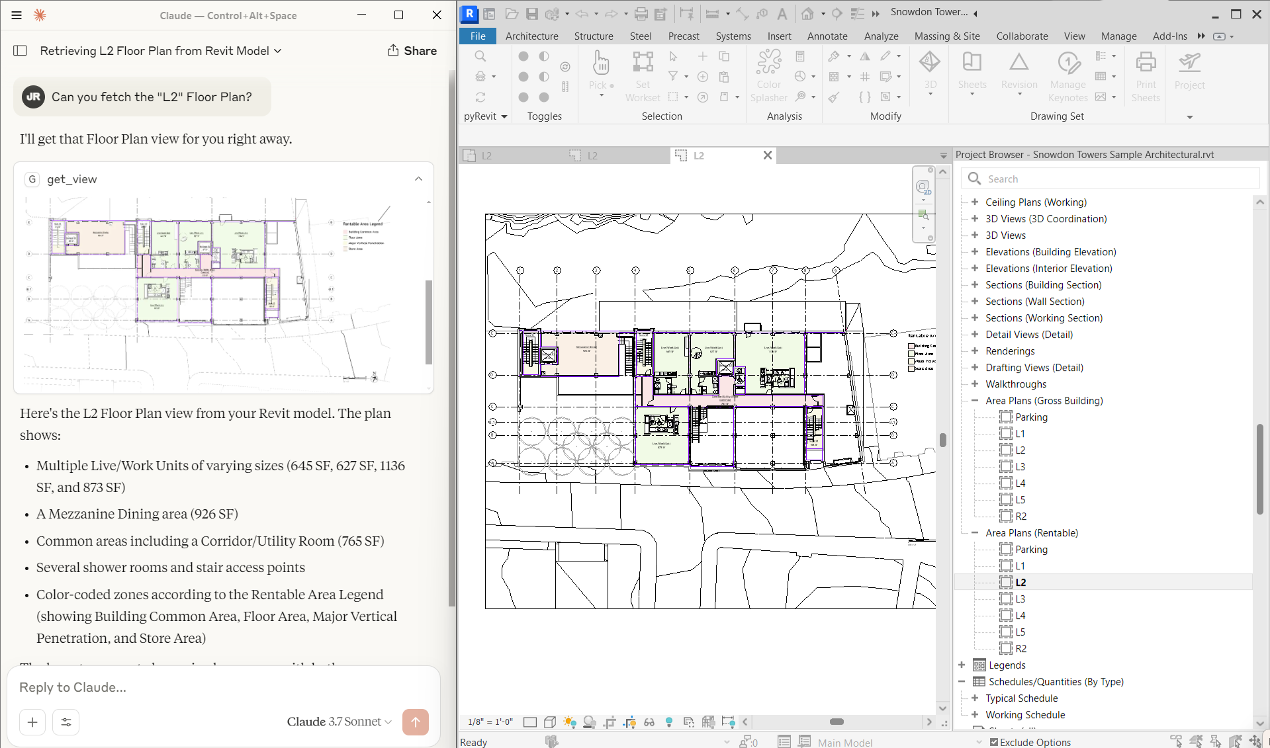Viewport: 1270px width, 748px height.
Task: Toggle Sun Path icon in view control bar
Action: [569, 722]
